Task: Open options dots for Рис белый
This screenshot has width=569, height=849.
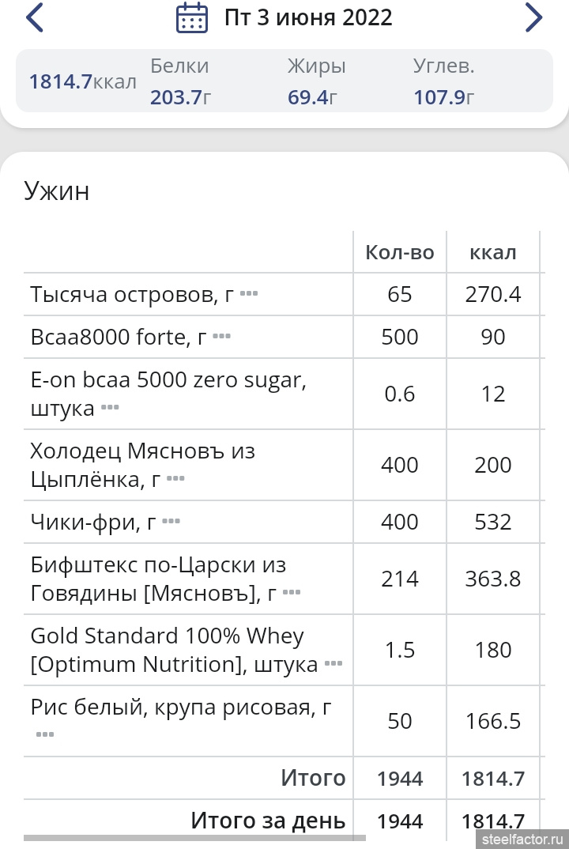Action: tap(45, 734)
